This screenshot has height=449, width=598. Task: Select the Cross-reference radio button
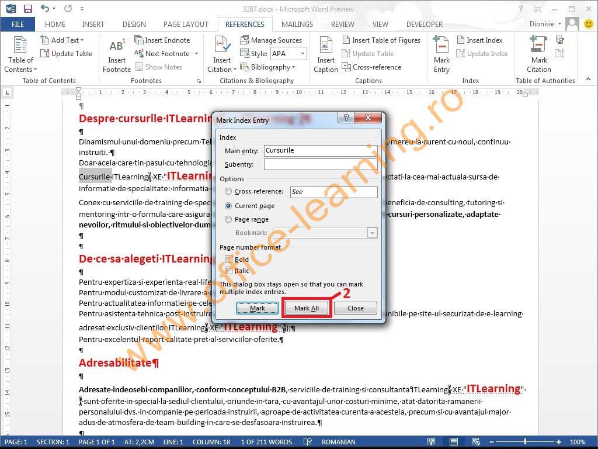[x=228, y=191]
